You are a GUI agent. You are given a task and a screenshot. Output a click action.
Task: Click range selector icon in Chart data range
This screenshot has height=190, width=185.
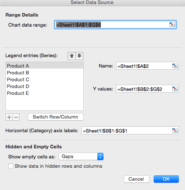(x=172, y=24)
